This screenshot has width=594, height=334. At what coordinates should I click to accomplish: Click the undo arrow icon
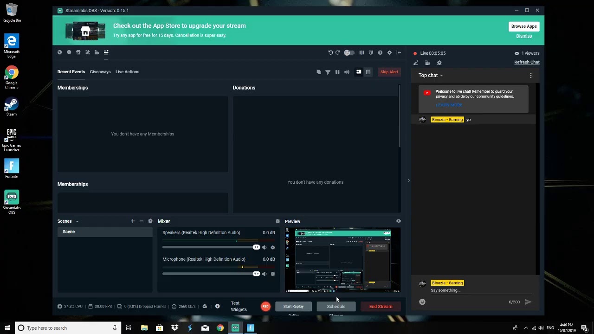[330, 52]
